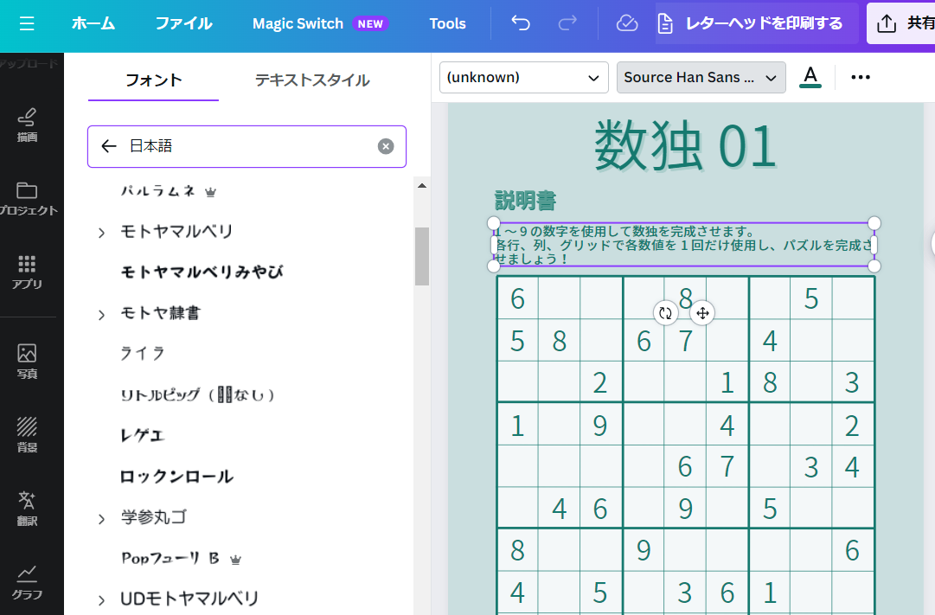Expand the モトヤ隷書 font family
The height and width of the screenshot is (615, 935).
tap(101, 314)
